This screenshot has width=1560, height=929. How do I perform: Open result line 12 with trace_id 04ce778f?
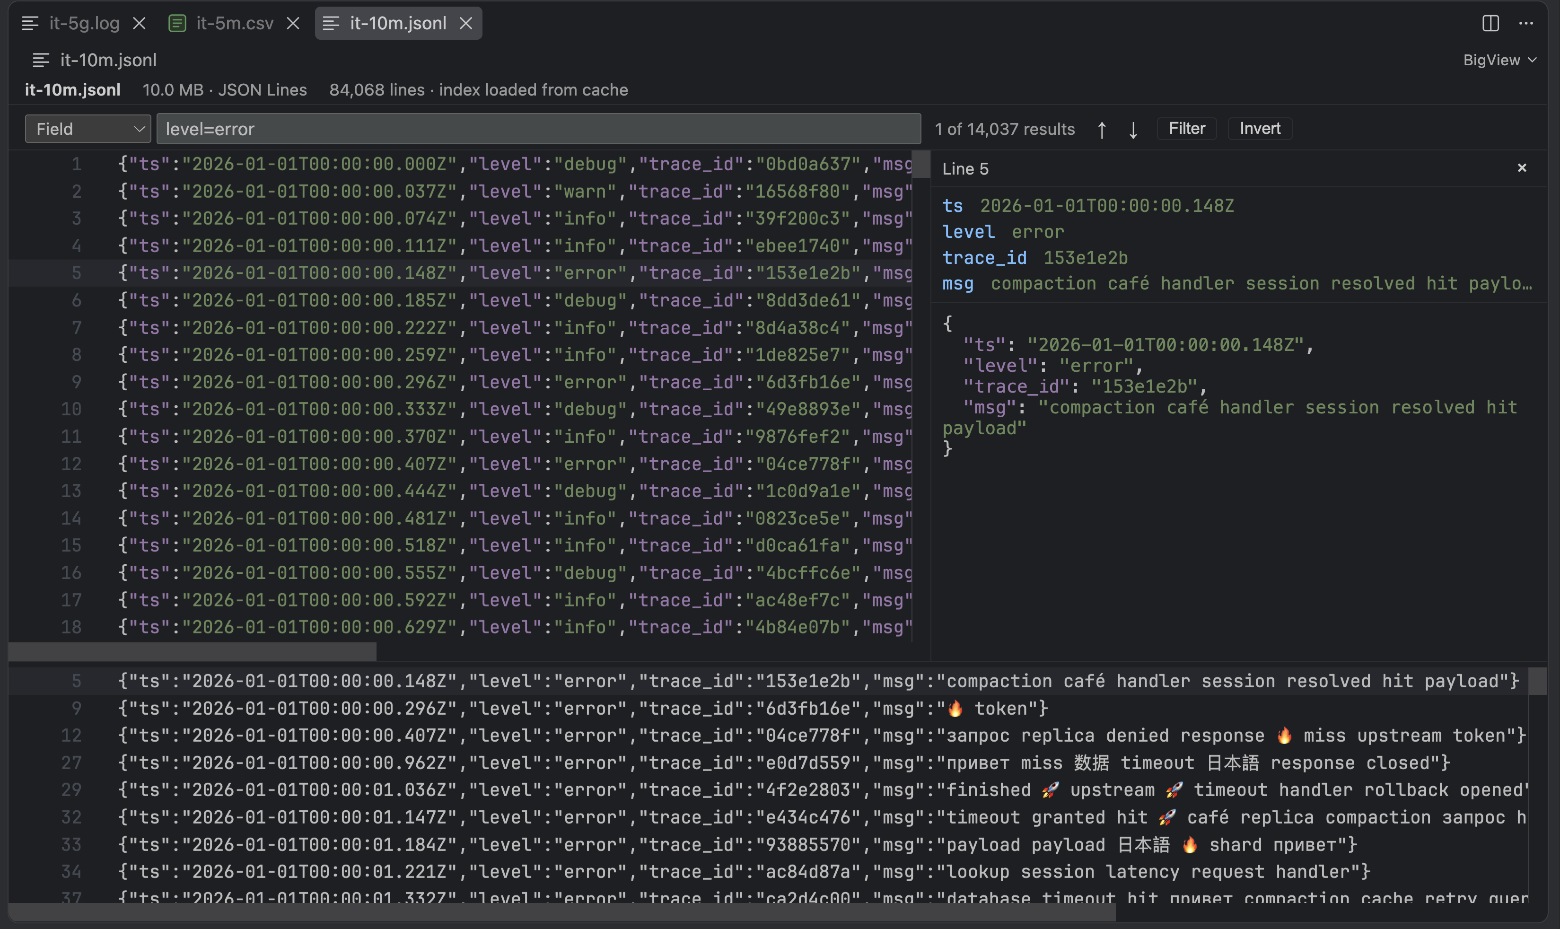click(768, 736)
